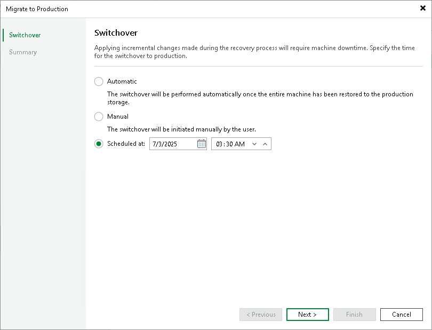This screenshot has height=330, width=432.
Task: Select the Manual switchover option
Action: (x=99, y=117)
